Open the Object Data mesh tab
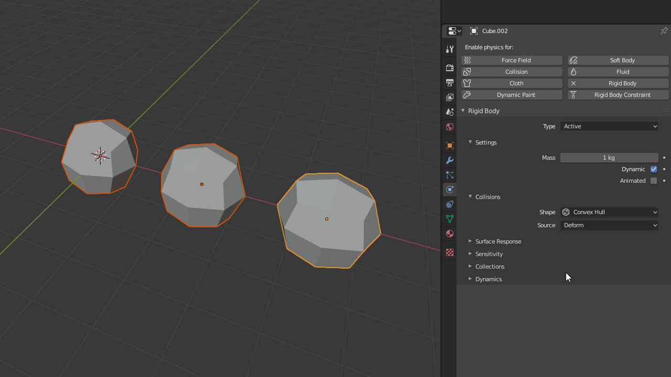 [450, 219]
